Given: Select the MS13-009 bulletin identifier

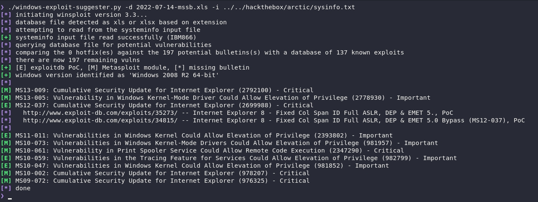Looking at the screenshot, I should [30, 90].
